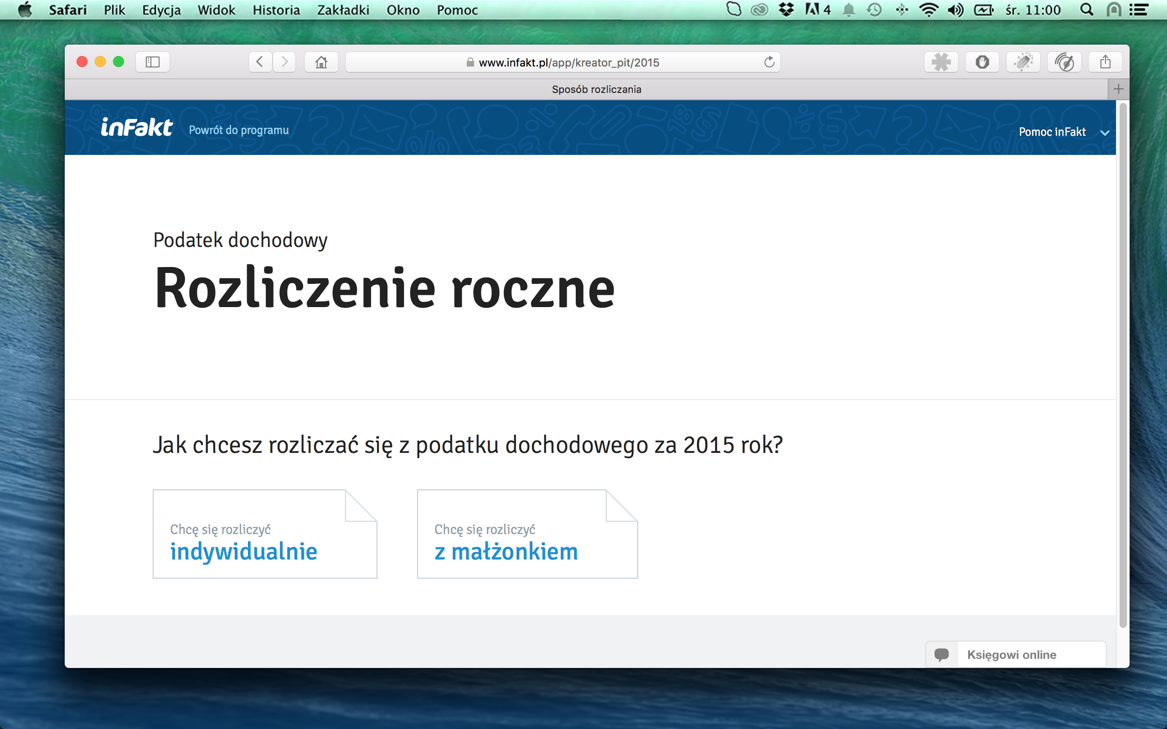Click the inFakt logo
Image resolution: width=1167 pixels, height=729 pixels.
(x=136, y=128)
